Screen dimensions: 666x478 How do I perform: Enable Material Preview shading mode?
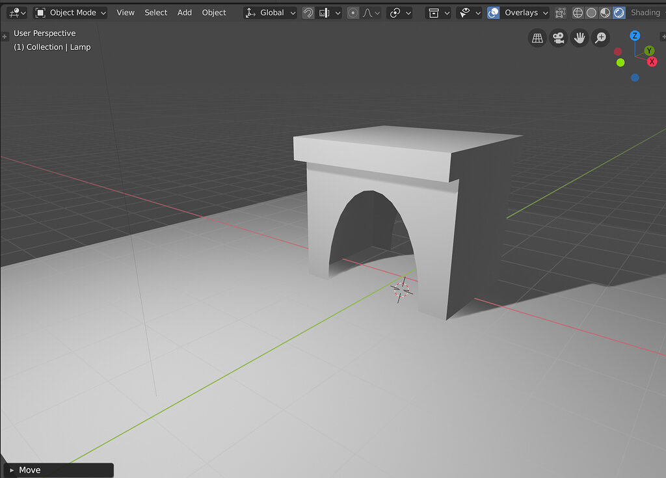coord(604,12)
